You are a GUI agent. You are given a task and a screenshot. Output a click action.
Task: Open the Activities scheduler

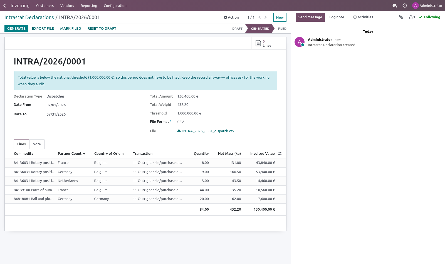point(363,17)
